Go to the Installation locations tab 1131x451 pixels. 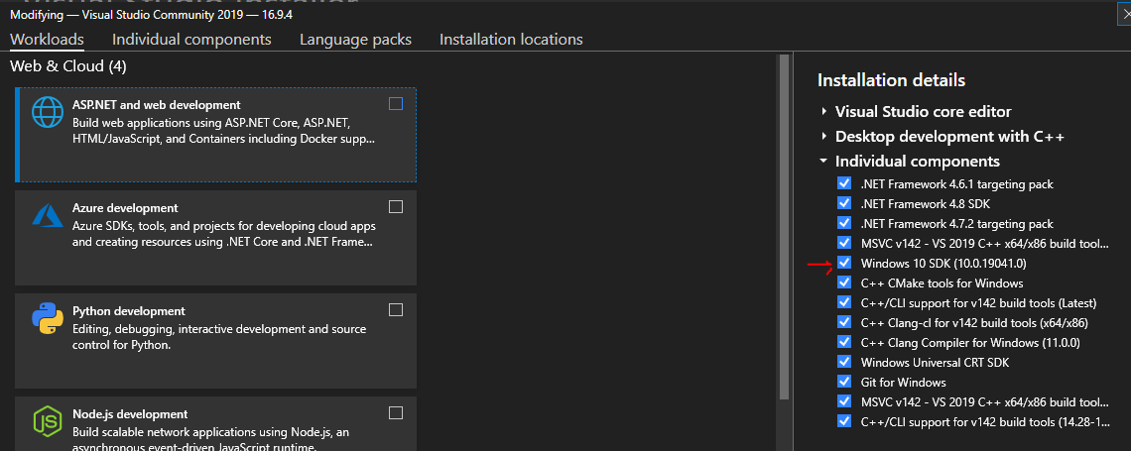(511, 40)
